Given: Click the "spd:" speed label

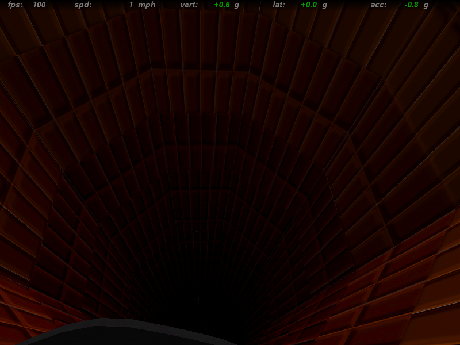Looking at the screenshot, I should tap(83, 5).
